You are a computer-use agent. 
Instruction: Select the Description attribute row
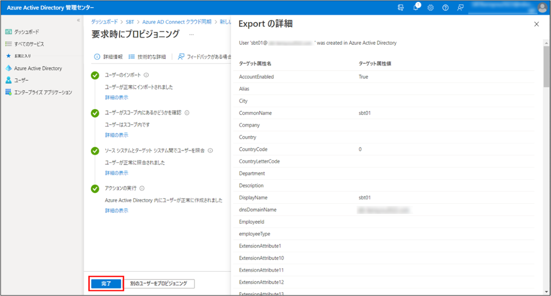(x=384, y=185)
